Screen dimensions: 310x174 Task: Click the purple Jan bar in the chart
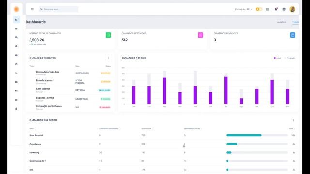(x=134, y=95)
